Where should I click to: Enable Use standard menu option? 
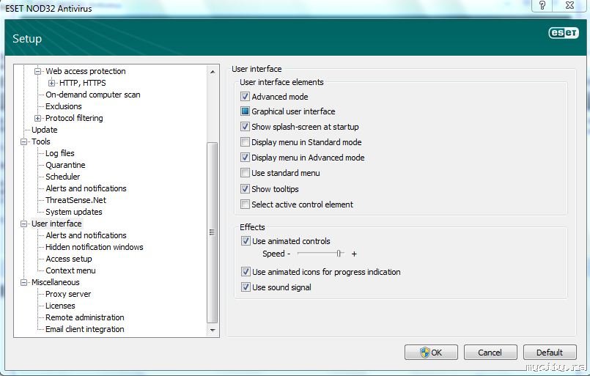point(245,173)
